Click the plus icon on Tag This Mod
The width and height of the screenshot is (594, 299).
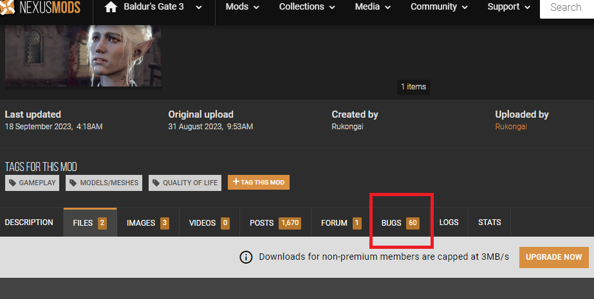(236, 183)
